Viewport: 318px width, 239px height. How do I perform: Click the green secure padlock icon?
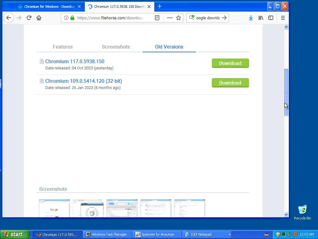point(72,18)
